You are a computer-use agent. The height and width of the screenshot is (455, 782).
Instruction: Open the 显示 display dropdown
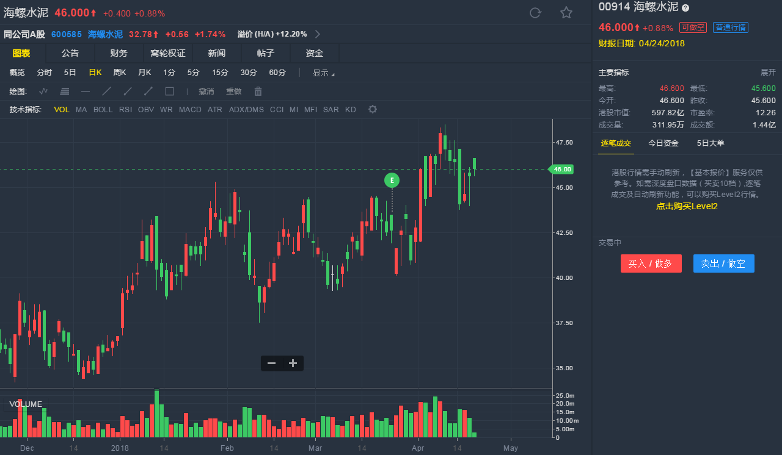click(x=323, y=73)
